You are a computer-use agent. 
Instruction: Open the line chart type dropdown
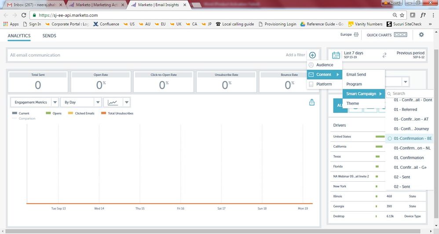coord(126,102)
